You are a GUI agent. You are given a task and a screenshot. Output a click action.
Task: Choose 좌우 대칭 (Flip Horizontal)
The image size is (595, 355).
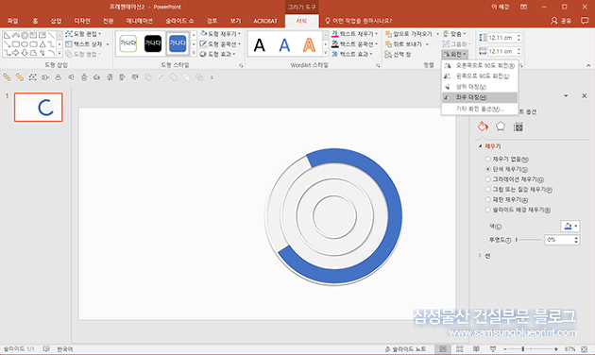[480, 97]
